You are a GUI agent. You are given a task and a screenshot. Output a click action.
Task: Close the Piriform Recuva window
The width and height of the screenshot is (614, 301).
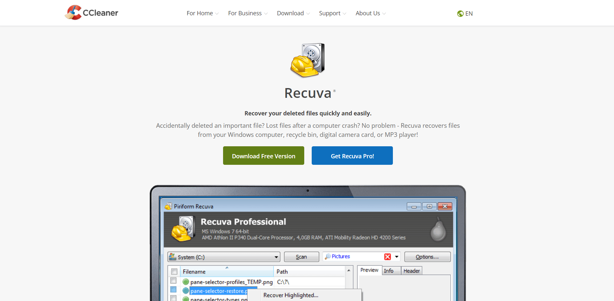[x=445, y=206]
